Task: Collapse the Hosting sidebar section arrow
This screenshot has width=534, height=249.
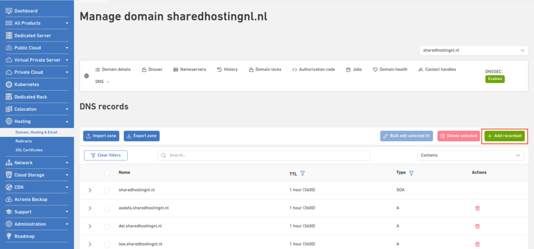Action: coord(67,121)
